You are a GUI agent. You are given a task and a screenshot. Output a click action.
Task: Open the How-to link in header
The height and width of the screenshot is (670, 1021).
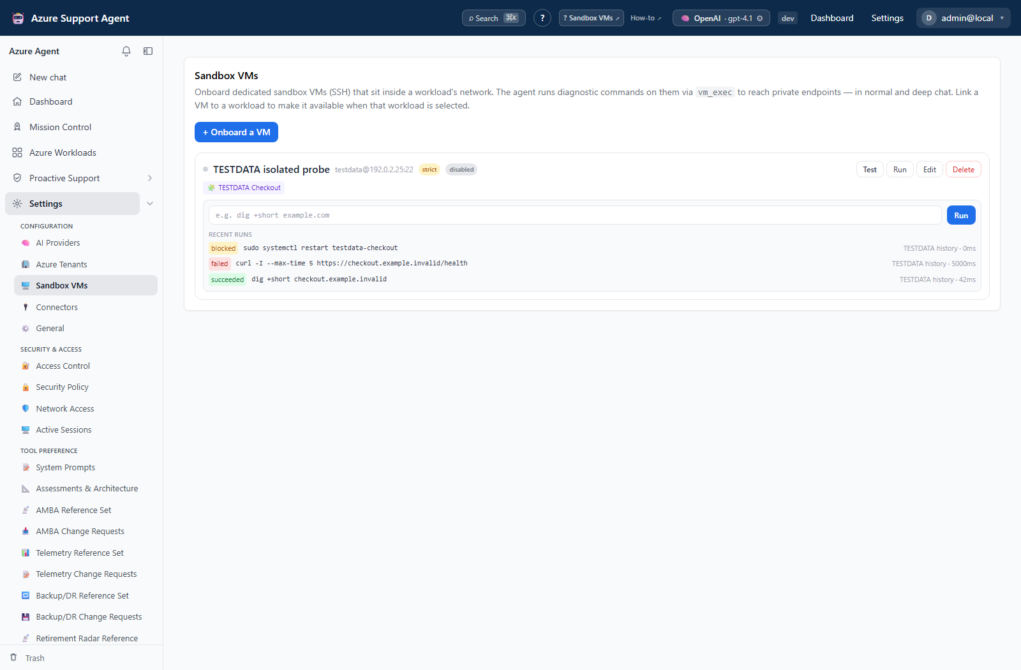point(646,18)
